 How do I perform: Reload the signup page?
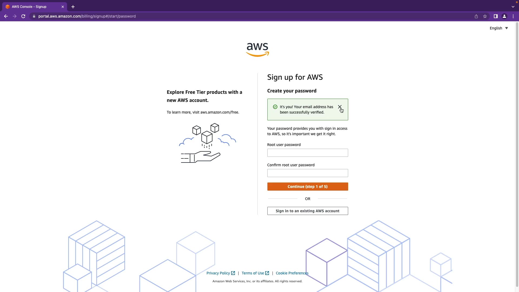(23, 16)
